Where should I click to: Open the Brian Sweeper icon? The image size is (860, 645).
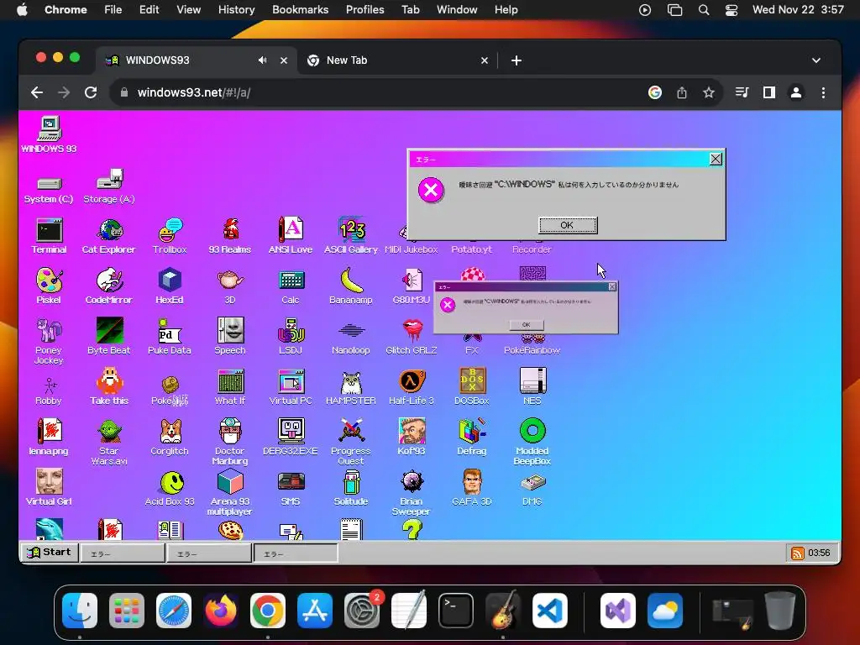click(412, 492)
